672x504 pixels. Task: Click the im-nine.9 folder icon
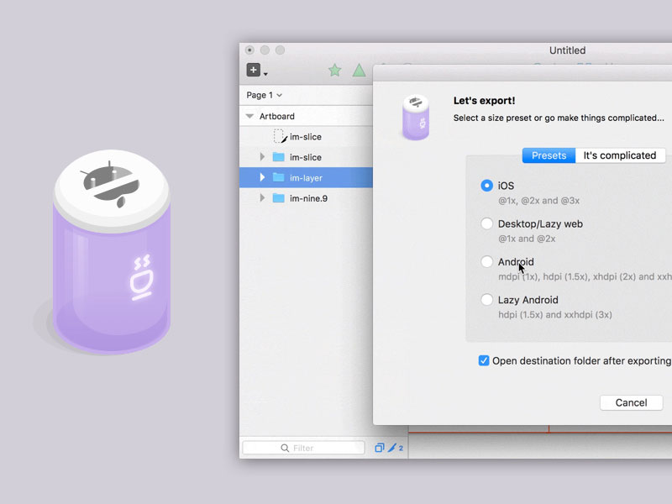[279, 198]
